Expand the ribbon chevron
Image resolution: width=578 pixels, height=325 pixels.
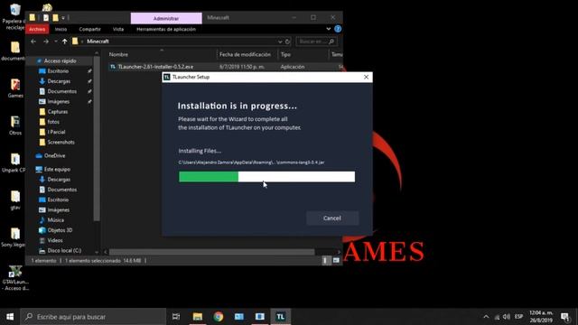(x=328, y=29)
